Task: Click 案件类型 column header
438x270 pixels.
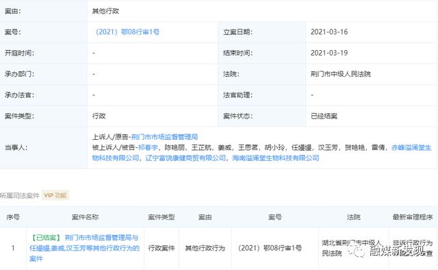Action: pyautogui.click(x=162, y=217)
